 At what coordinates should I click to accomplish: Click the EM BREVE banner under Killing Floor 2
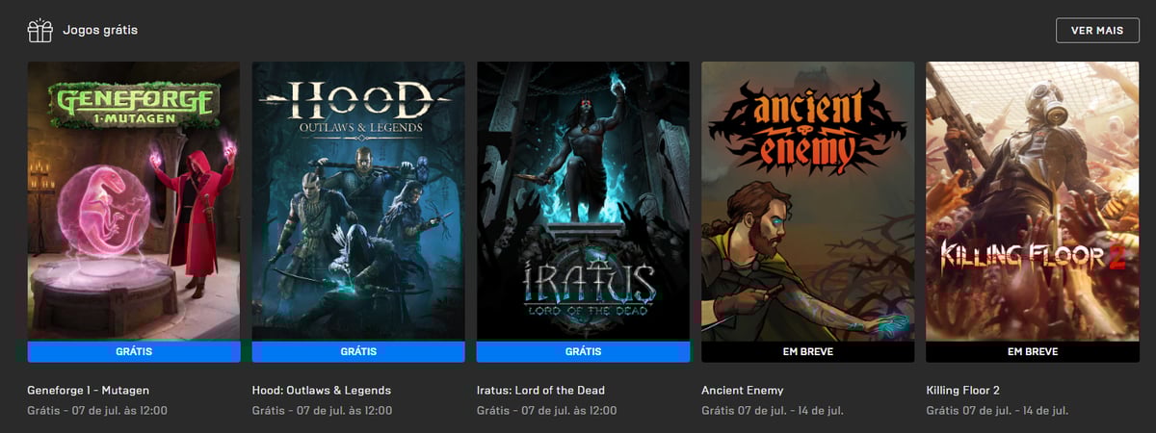(1032, 351)
